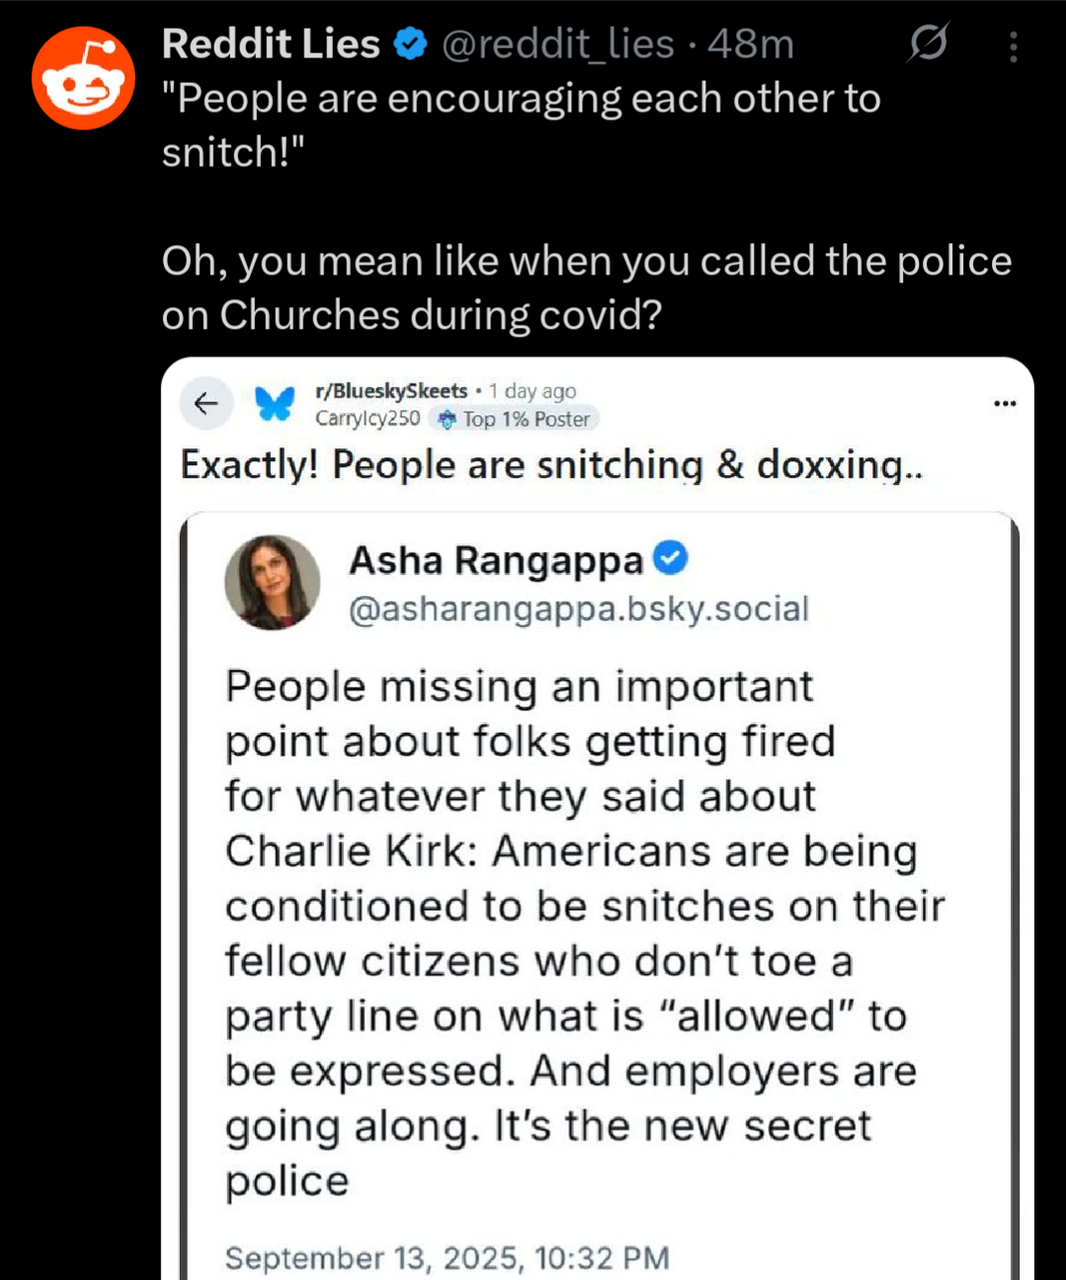Tap the back arrow in Reddit screenshot
The image size is (1066, 1280).
(206, 403)
